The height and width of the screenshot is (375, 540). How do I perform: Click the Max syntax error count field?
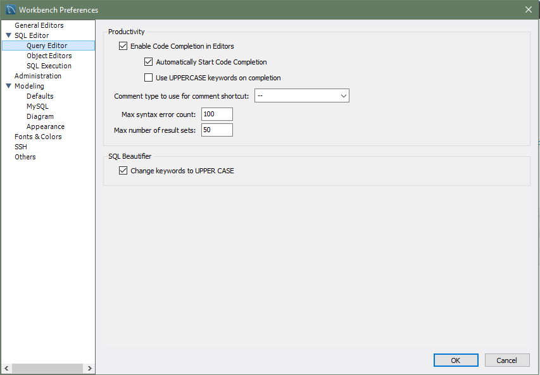(217, 114)
